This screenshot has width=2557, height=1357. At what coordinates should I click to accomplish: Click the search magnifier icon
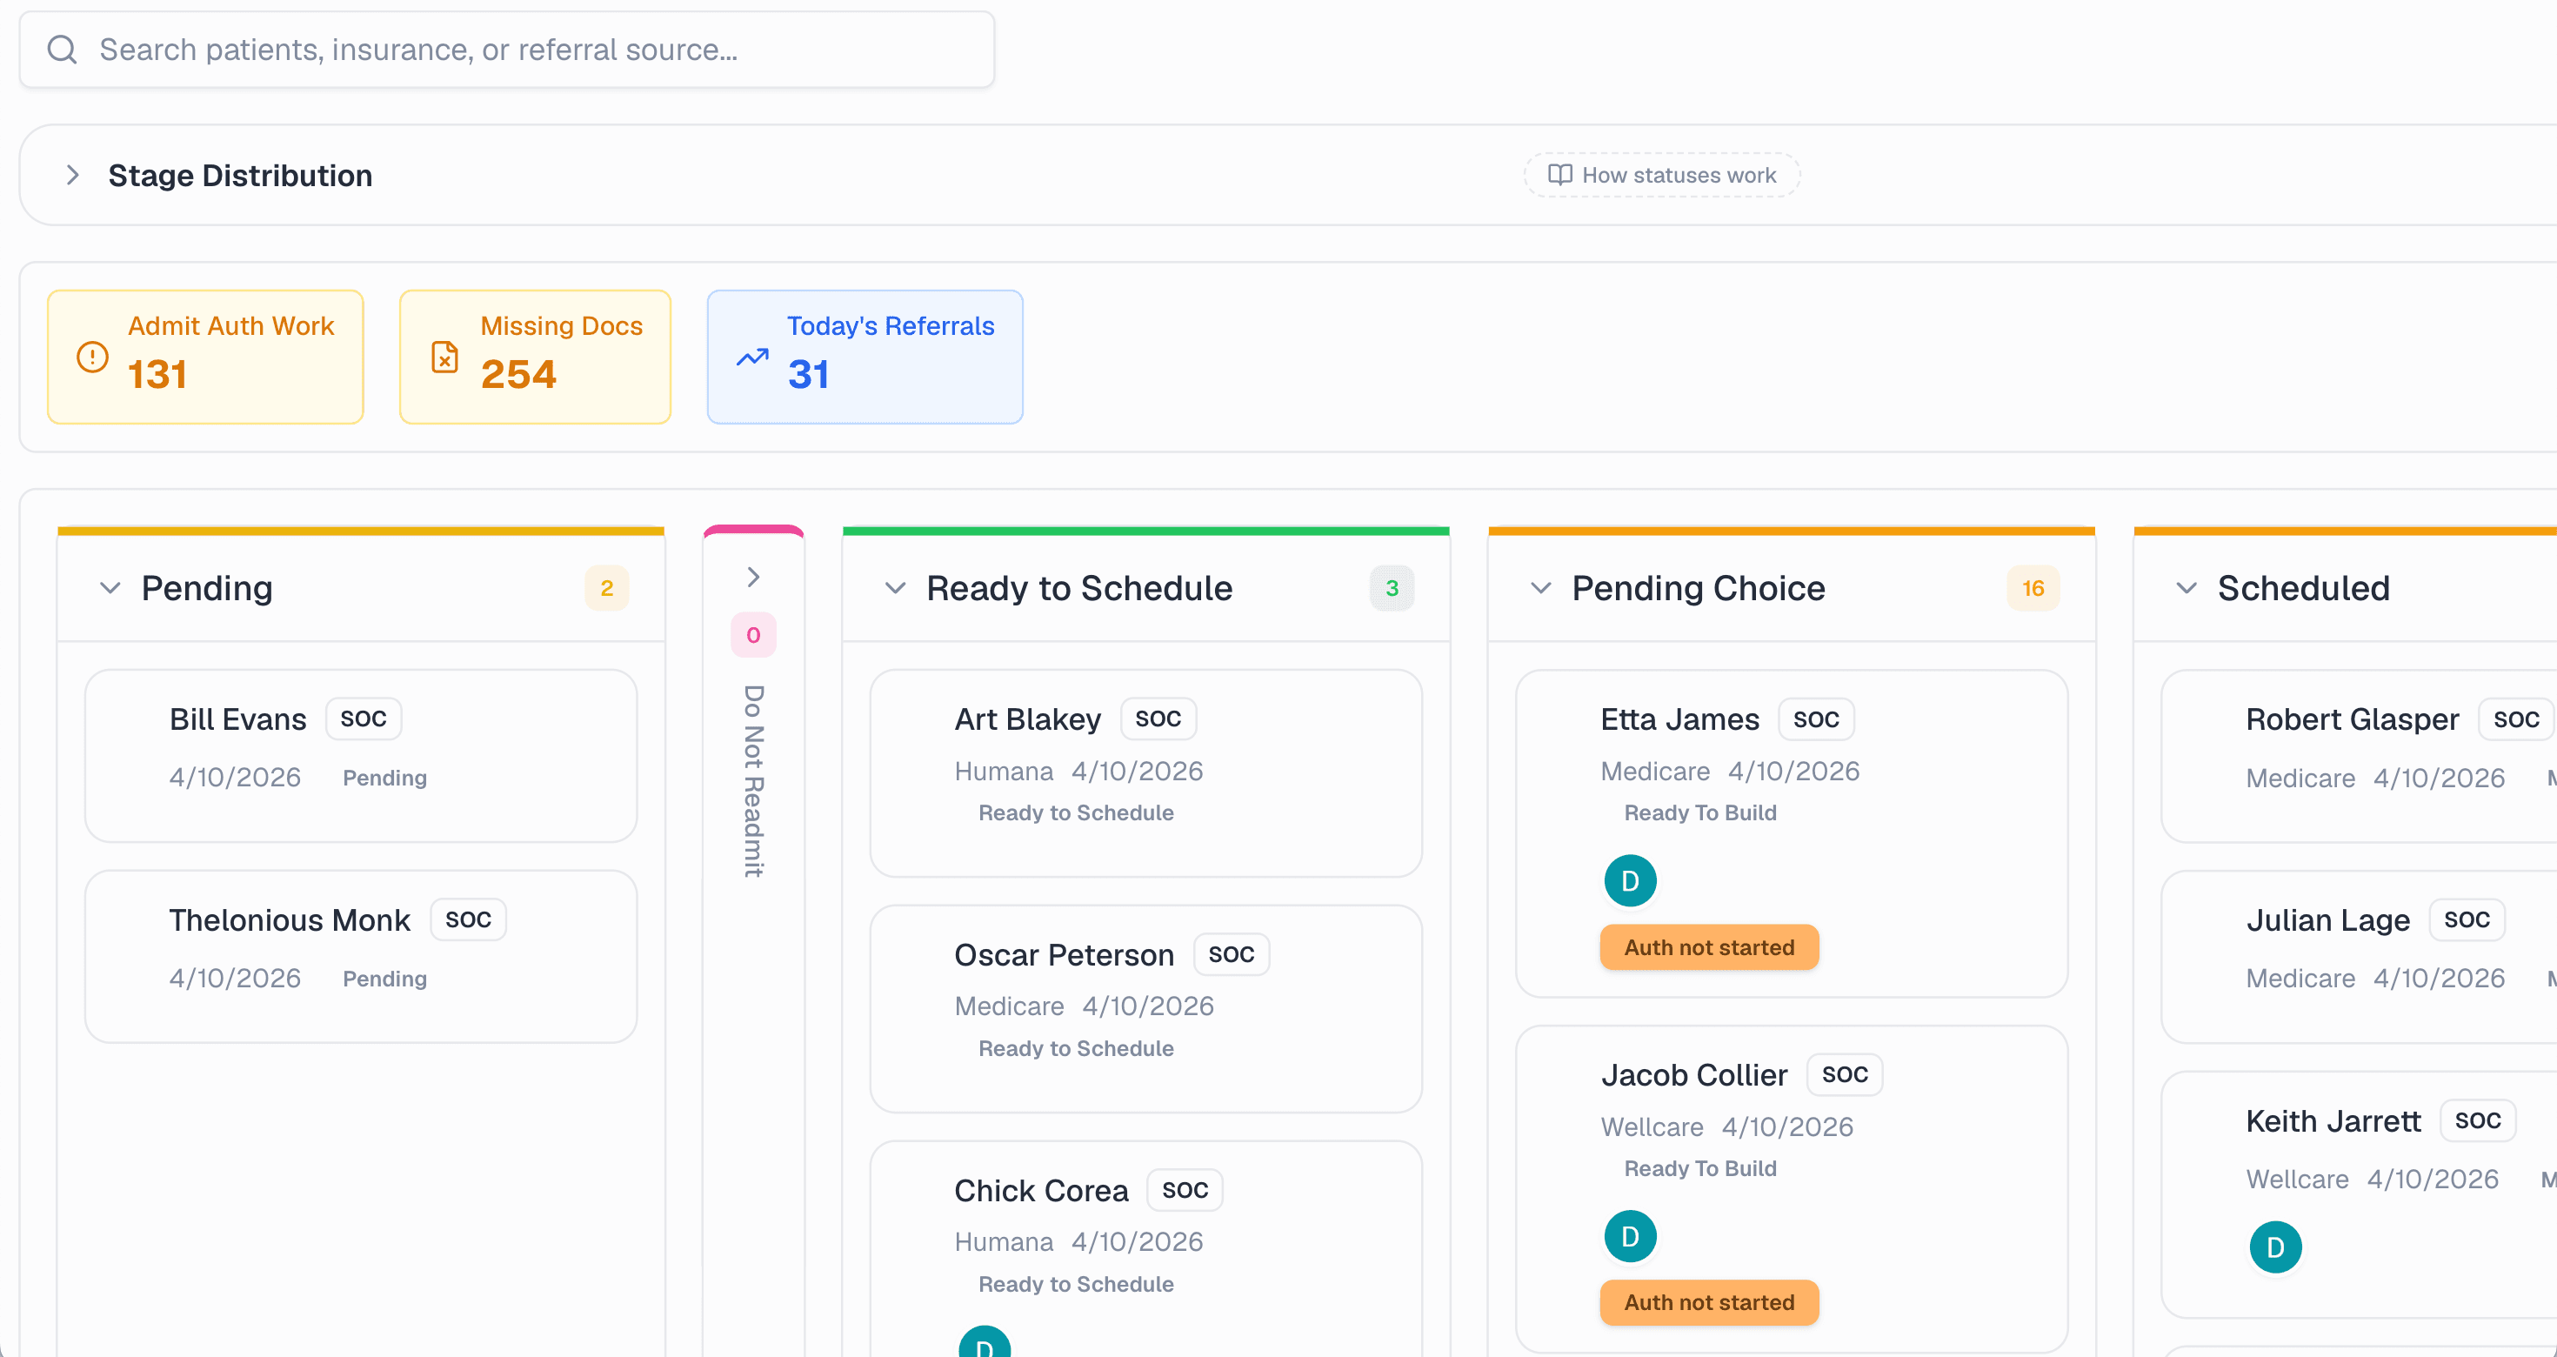(63, 50)
